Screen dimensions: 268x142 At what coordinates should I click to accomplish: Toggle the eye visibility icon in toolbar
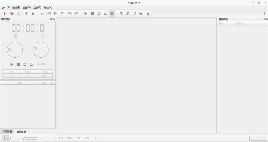(26, 14)
